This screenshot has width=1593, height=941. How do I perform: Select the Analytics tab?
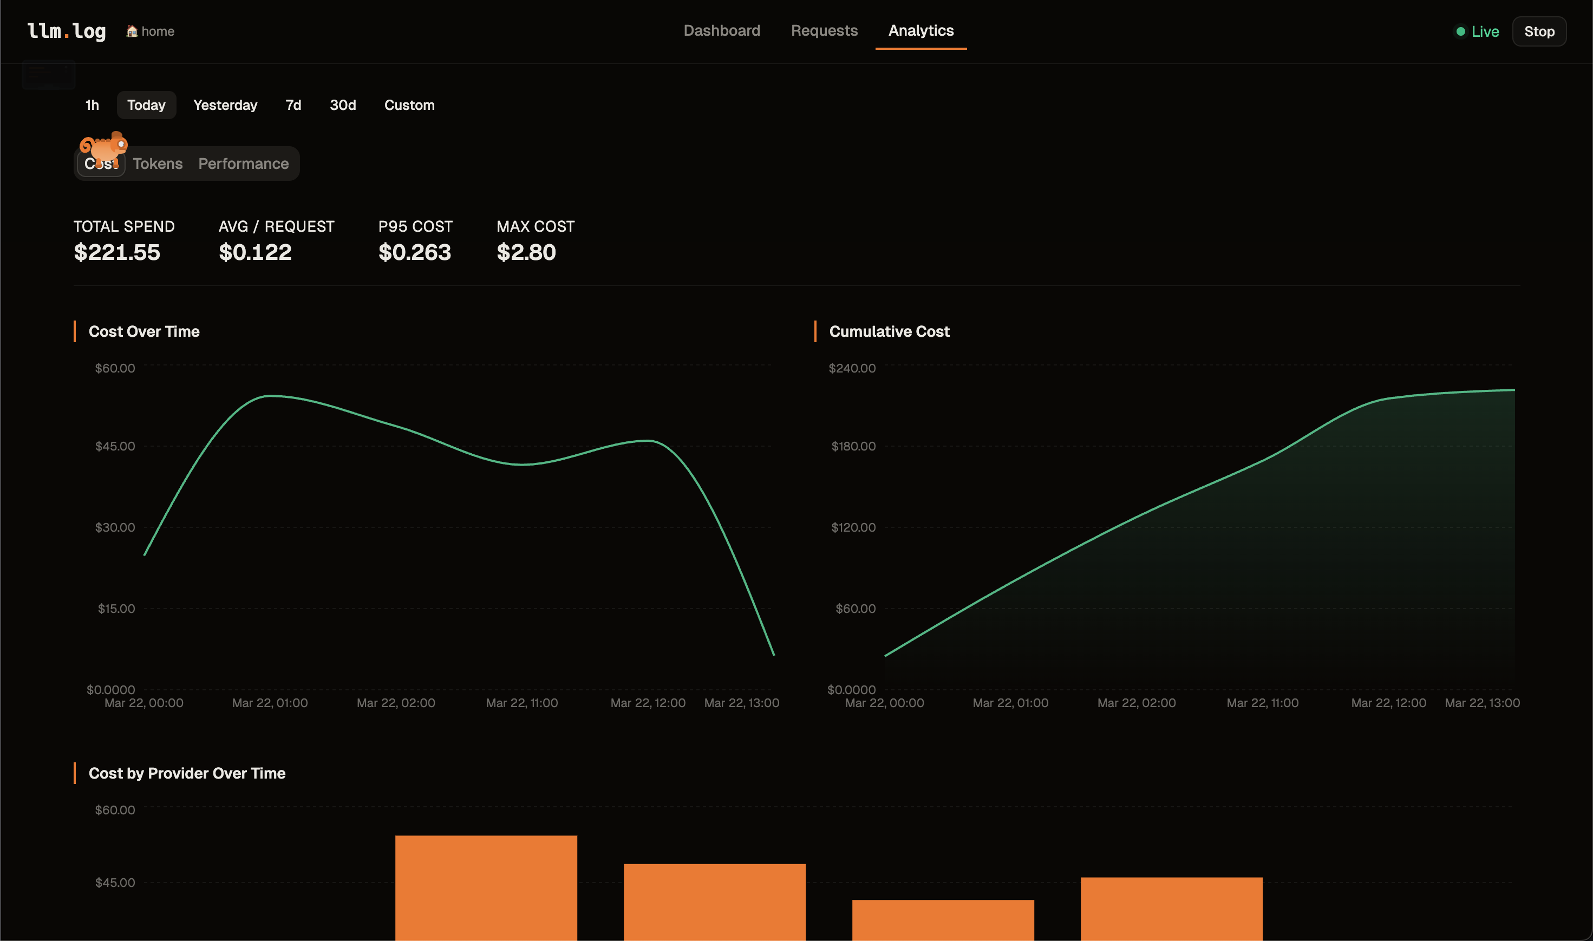coord(921,30)
